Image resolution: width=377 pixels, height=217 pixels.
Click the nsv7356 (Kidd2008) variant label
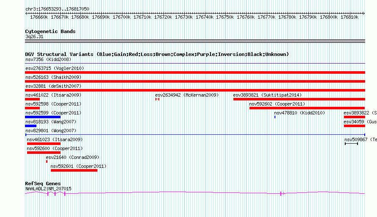[48, 59]
